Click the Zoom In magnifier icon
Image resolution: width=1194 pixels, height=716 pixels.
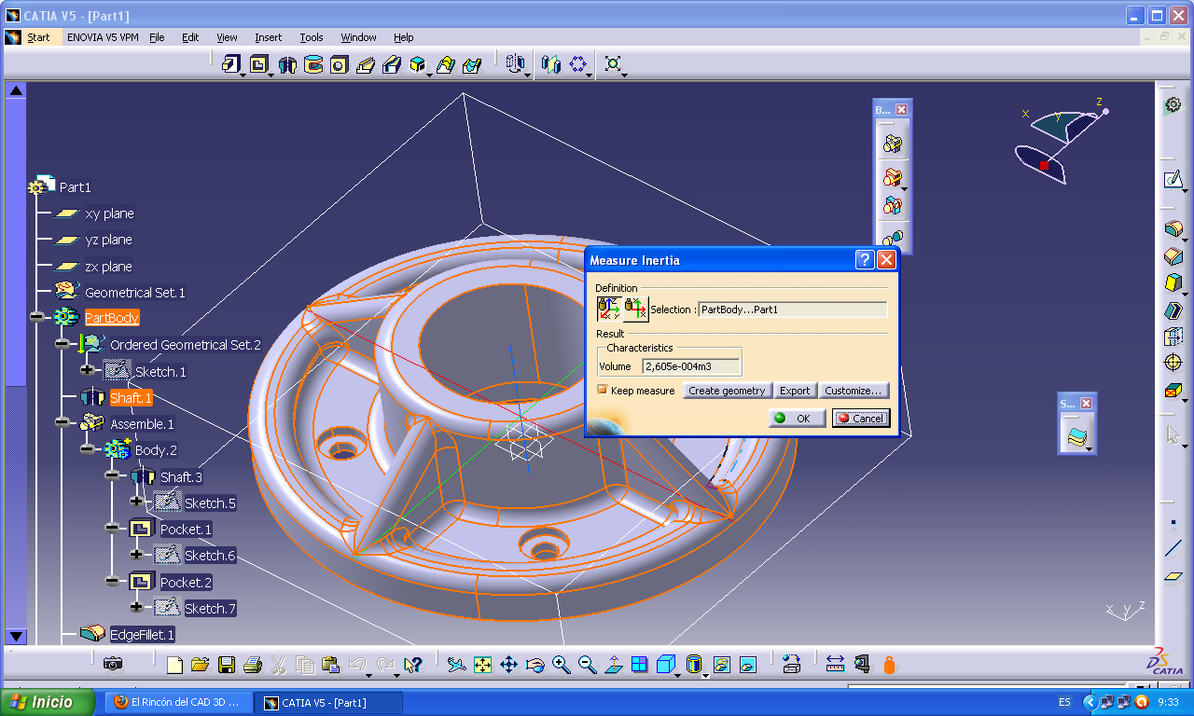click(x=561, y=665)
